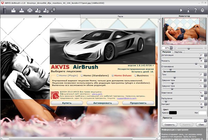Save presets with the gear-and-down-arrow icon

click(x=46, y=10)
